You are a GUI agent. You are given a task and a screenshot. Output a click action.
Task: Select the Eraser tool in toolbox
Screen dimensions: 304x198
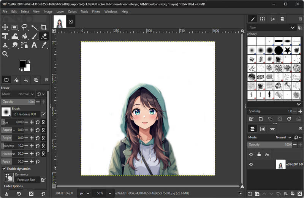pyautogui.click(x=44, y=36)
